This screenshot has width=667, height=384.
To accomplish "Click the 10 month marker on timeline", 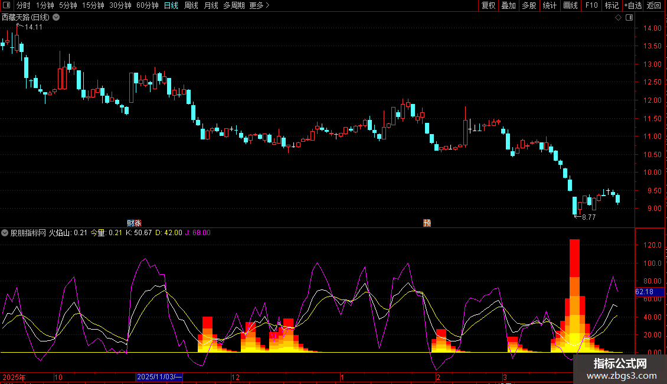I will 58,377.
